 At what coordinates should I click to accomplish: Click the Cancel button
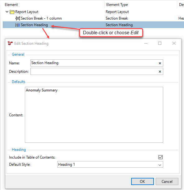(x=167, y=181)
